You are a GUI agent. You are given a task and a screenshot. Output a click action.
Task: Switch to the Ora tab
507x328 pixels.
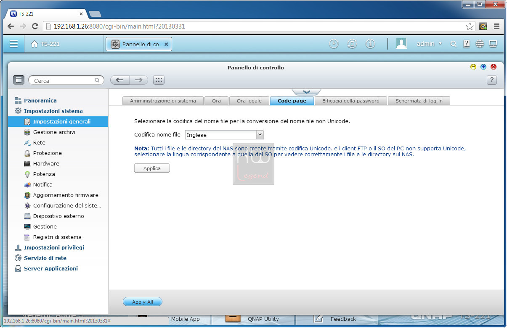(x=216, y=101)
